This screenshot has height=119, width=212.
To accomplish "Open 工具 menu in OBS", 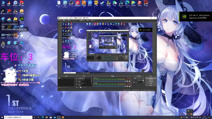I will pos(88,20).
